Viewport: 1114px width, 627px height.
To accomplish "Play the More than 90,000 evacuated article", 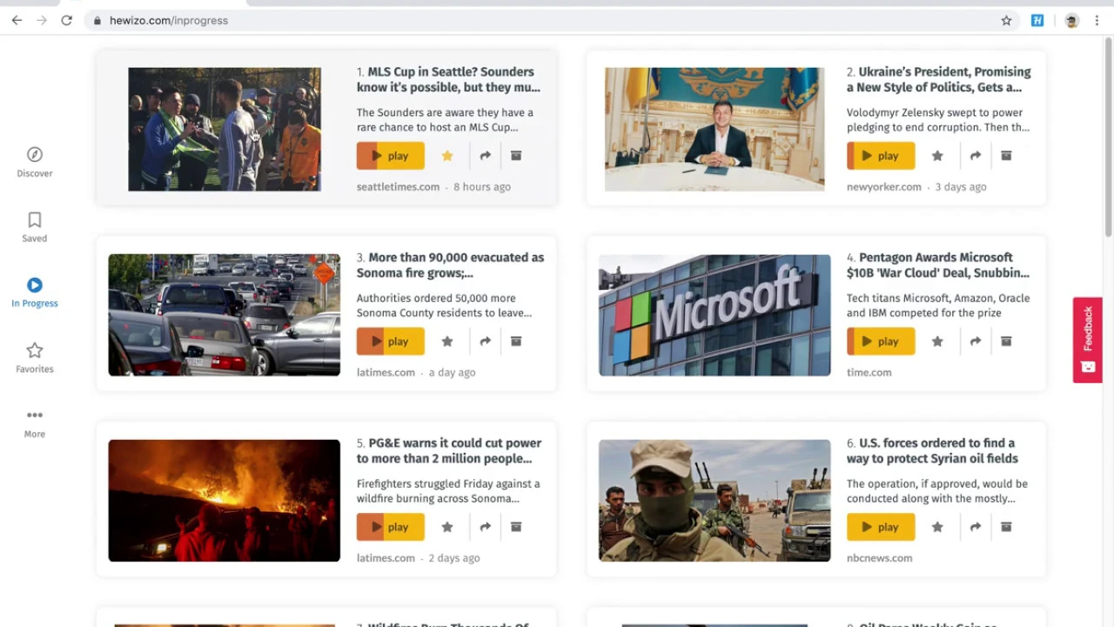I will tap(391, 341).
